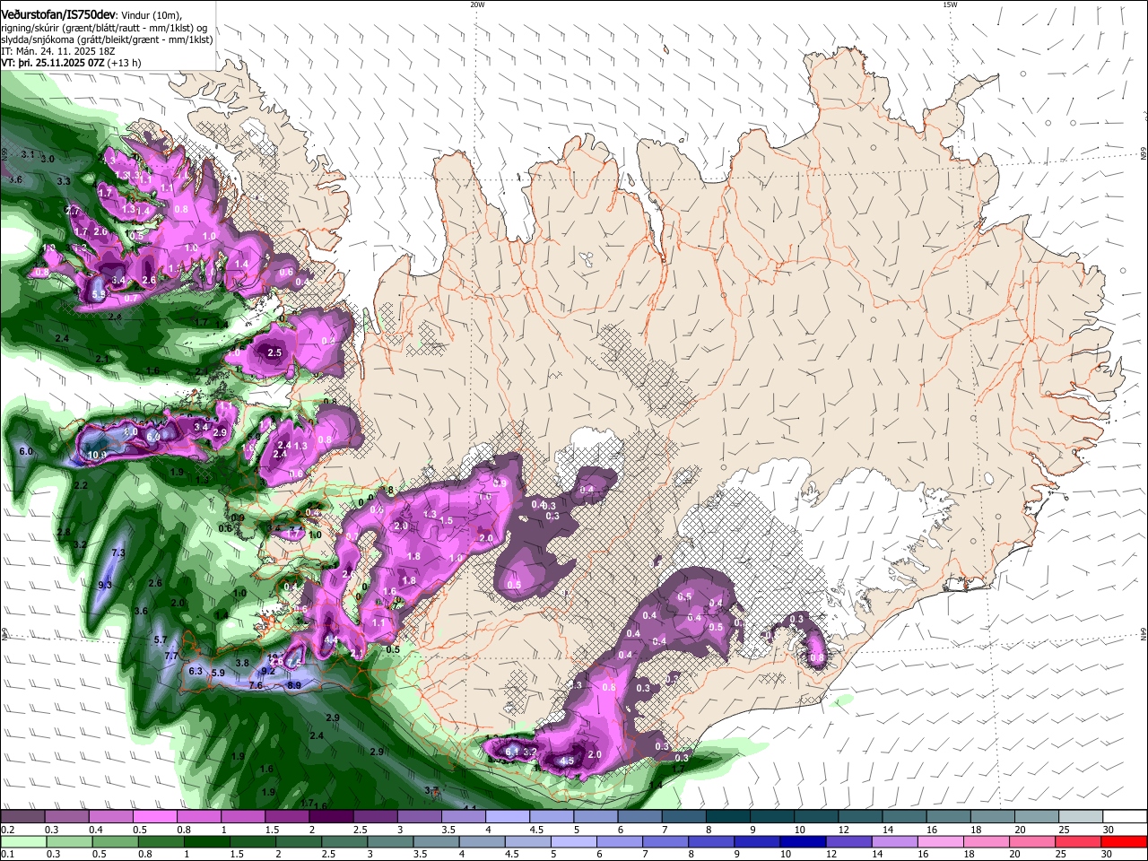
Task: Click the '0.1' label starting the rain legend
Action: pos(7,855)
